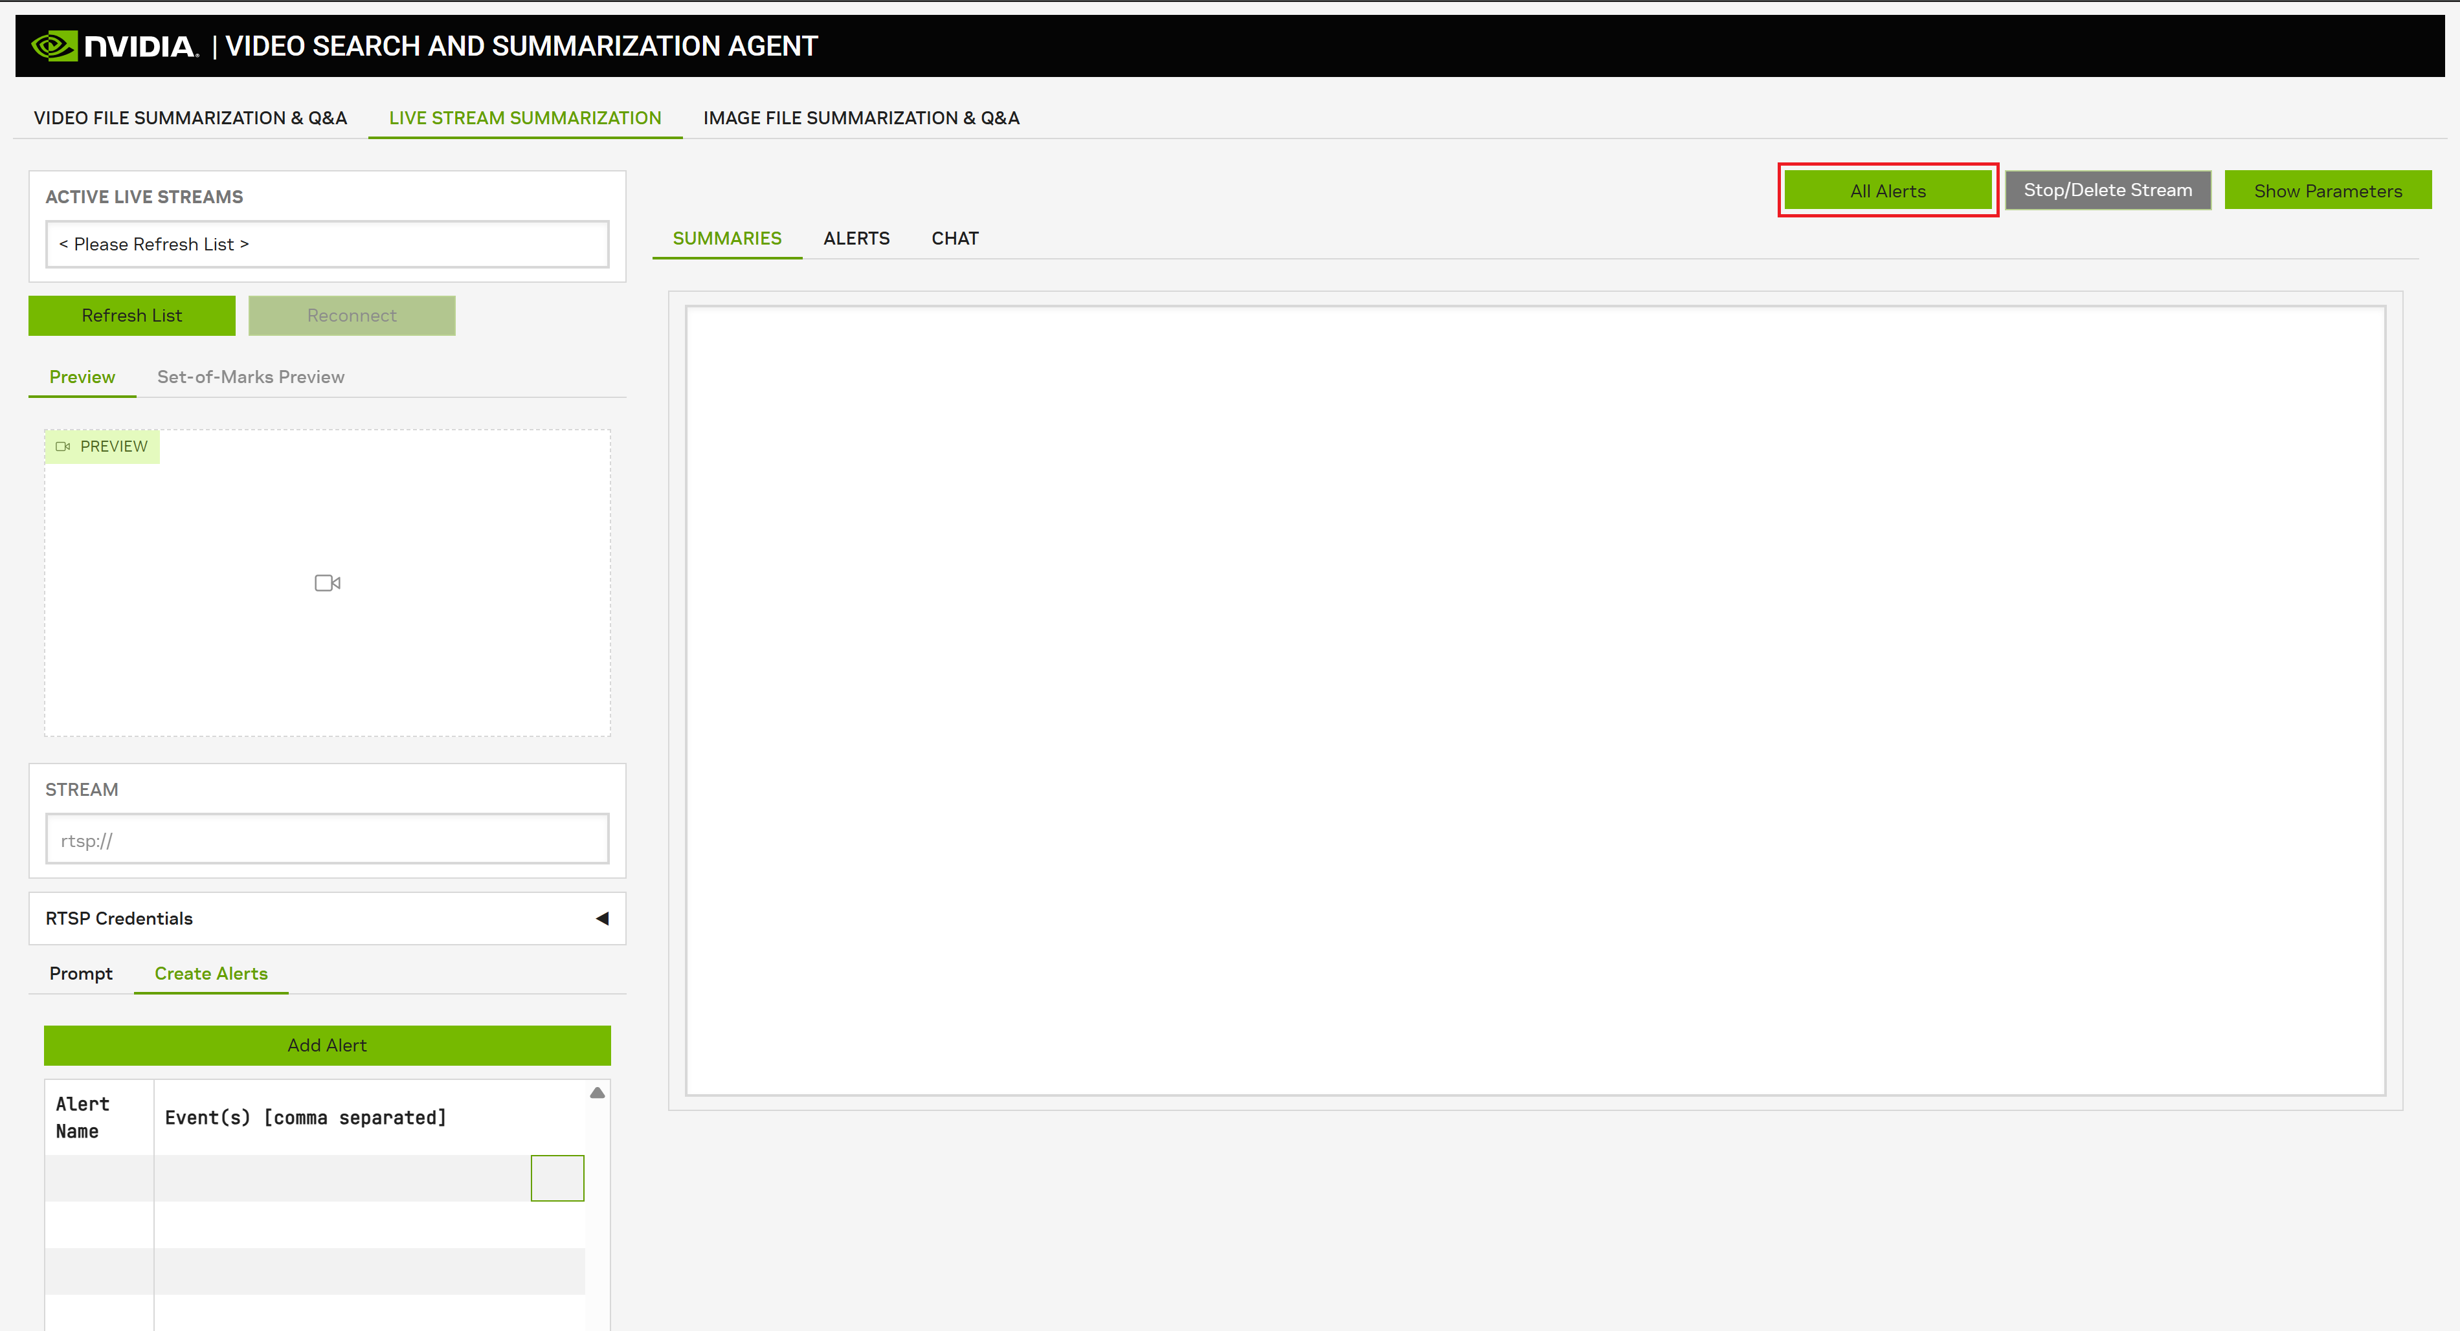Show the Set-of-Marks Preview tab
This screenshot has height=1331, width=2460.
pos(250,376)
